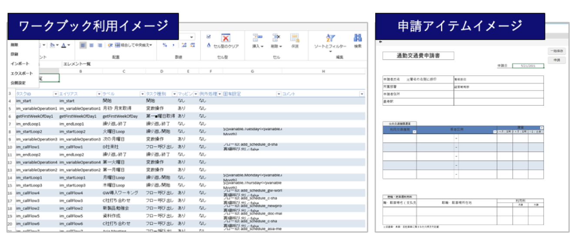Select the 次の月曜日 label cell
Viewport: 581px width, 249px height.
[x=124, y=139]
